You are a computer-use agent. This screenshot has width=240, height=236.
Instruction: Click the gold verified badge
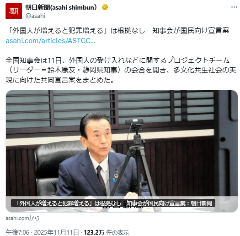tap(105, 7)
